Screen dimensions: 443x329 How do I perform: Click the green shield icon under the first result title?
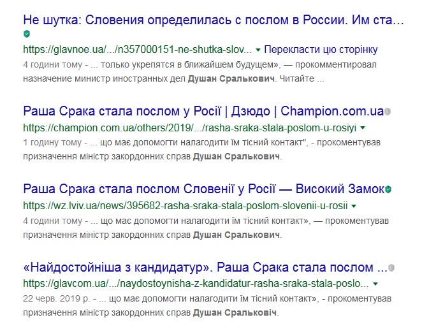[26, 34]
